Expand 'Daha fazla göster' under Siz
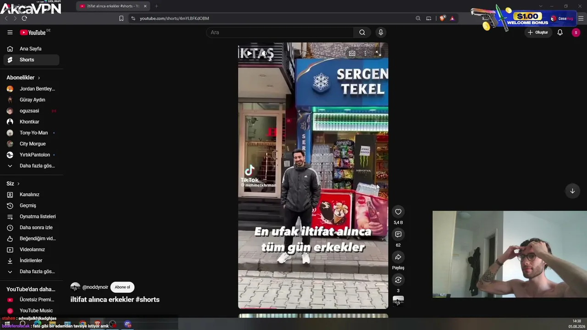This screenshot has height=330, width=587. (x=31, y=272)
